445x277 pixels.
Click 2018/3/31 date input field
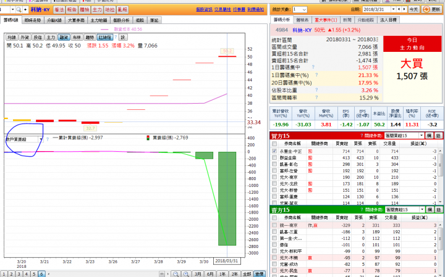tap(376, 9)
